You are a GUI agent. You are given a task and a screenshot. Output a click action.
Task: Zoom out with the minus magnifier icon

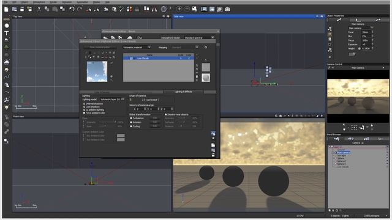click(187, 9)
